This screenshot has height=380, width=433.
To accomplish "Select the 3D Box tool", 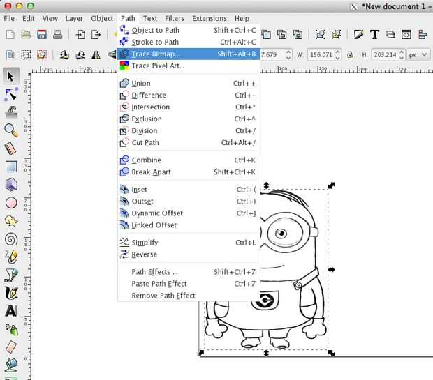I will (11, 185).
